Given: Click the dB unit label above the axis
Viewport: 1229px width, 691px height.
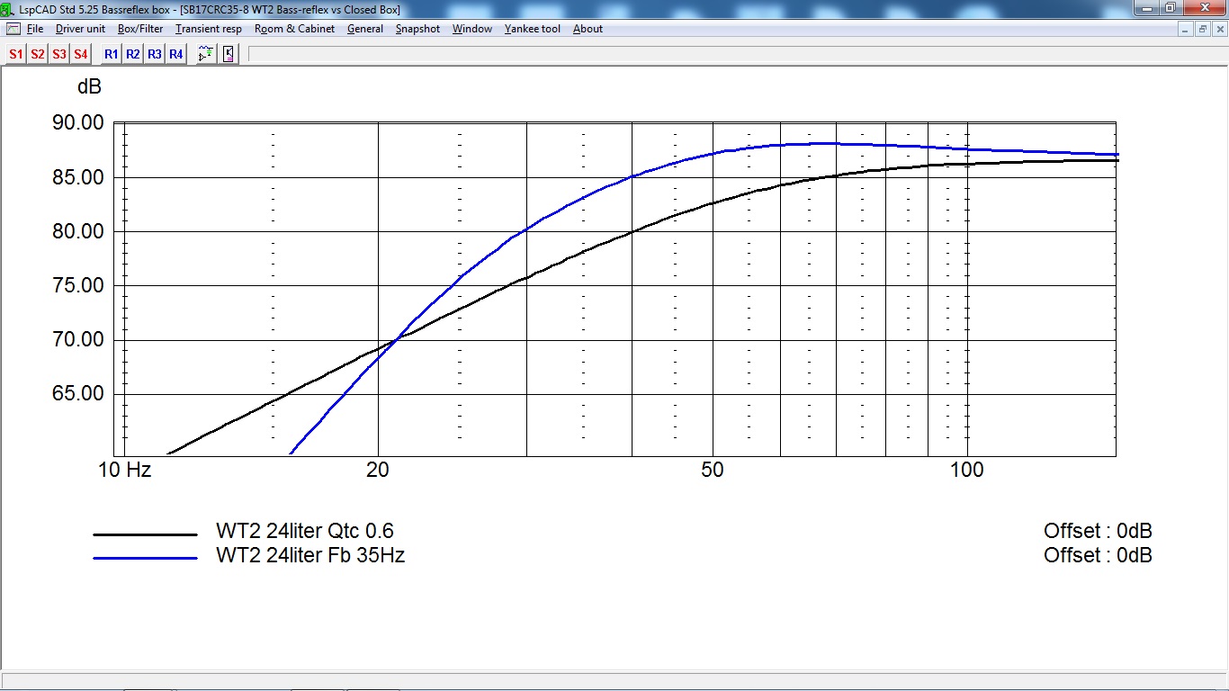Looking at the screenshot, I should pyautogui.click(x=89, y=87).
